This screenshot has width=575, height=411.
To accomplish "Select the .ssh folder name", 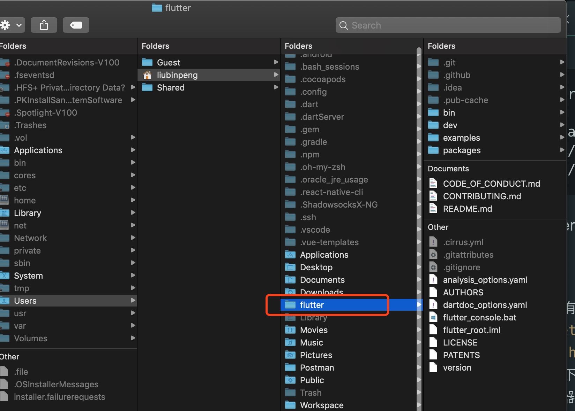I will pos(308,217).
